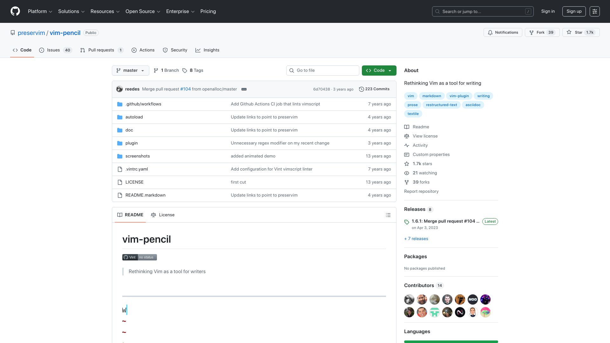Open the first contributor avatar
610x343 pixels.
409,299
